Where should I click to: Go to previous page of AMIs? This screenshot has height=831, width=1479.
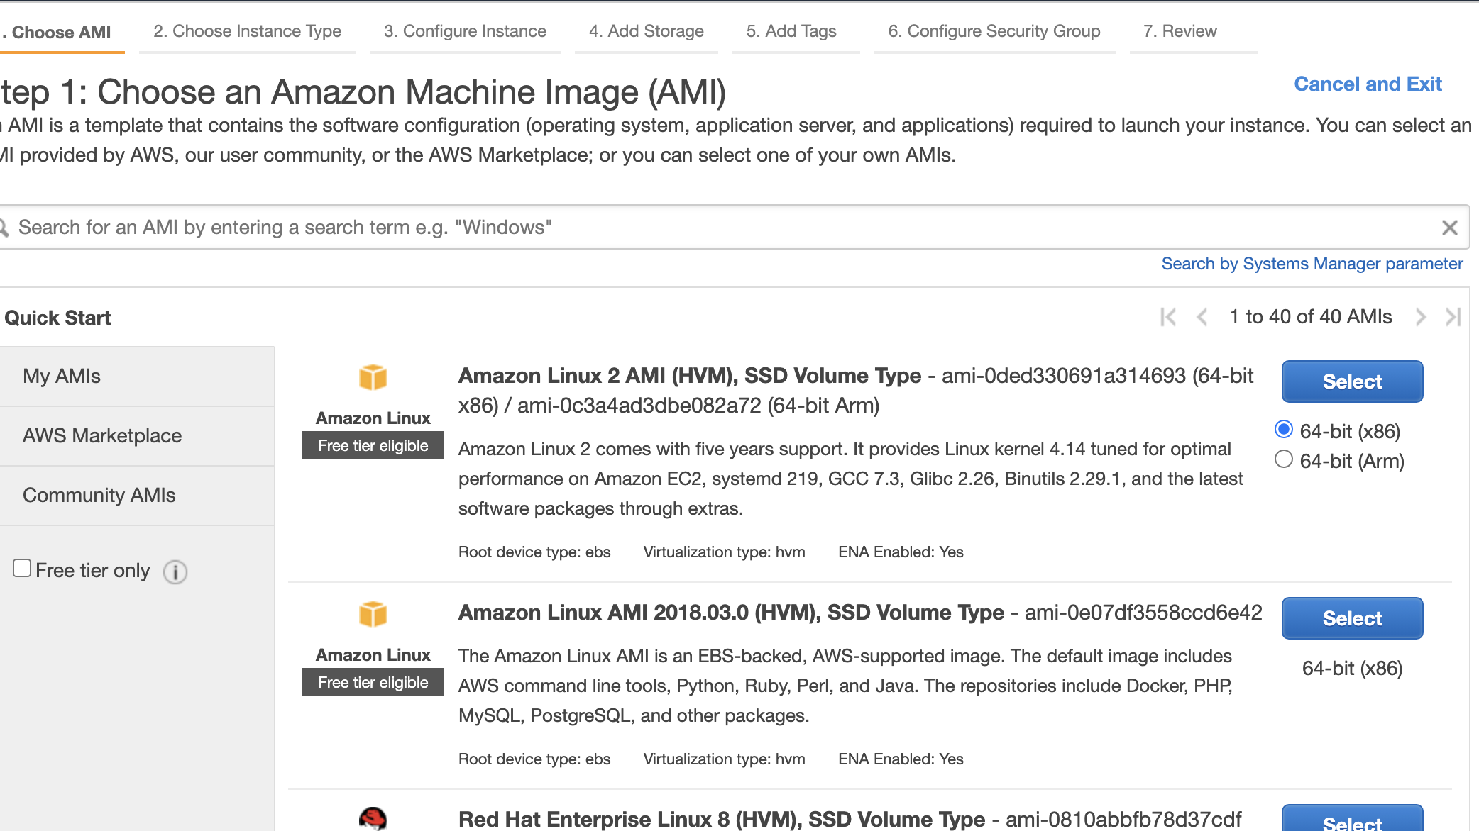(x=1202, y=317)
